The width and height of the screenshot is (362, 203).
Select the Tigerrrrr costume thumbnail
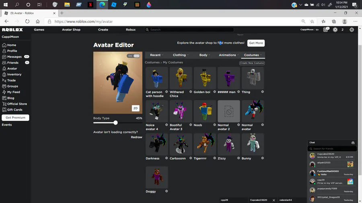[x=205, y=144]
